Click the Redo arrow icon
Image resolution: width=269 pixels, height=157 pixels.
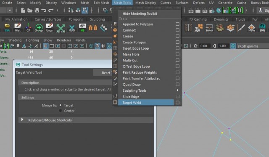[x=51, y=11]
